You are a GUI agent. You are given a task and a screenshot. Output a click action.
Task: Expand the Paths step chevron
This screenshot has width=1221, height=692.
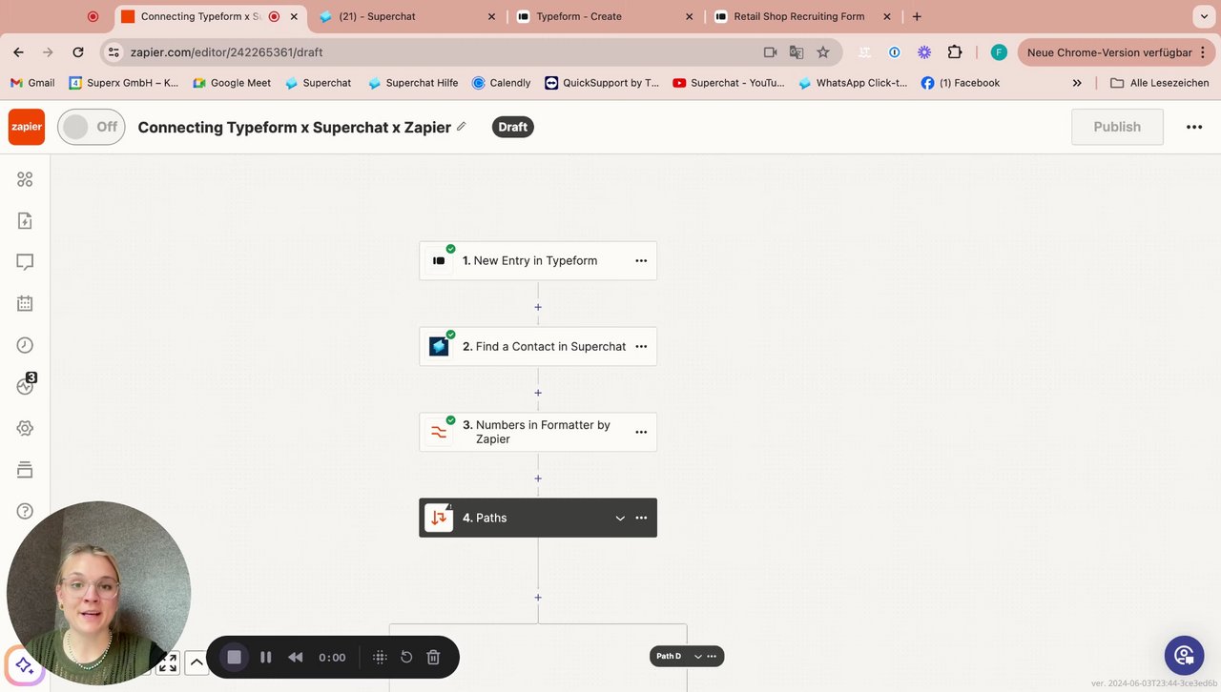click(620, 519)
